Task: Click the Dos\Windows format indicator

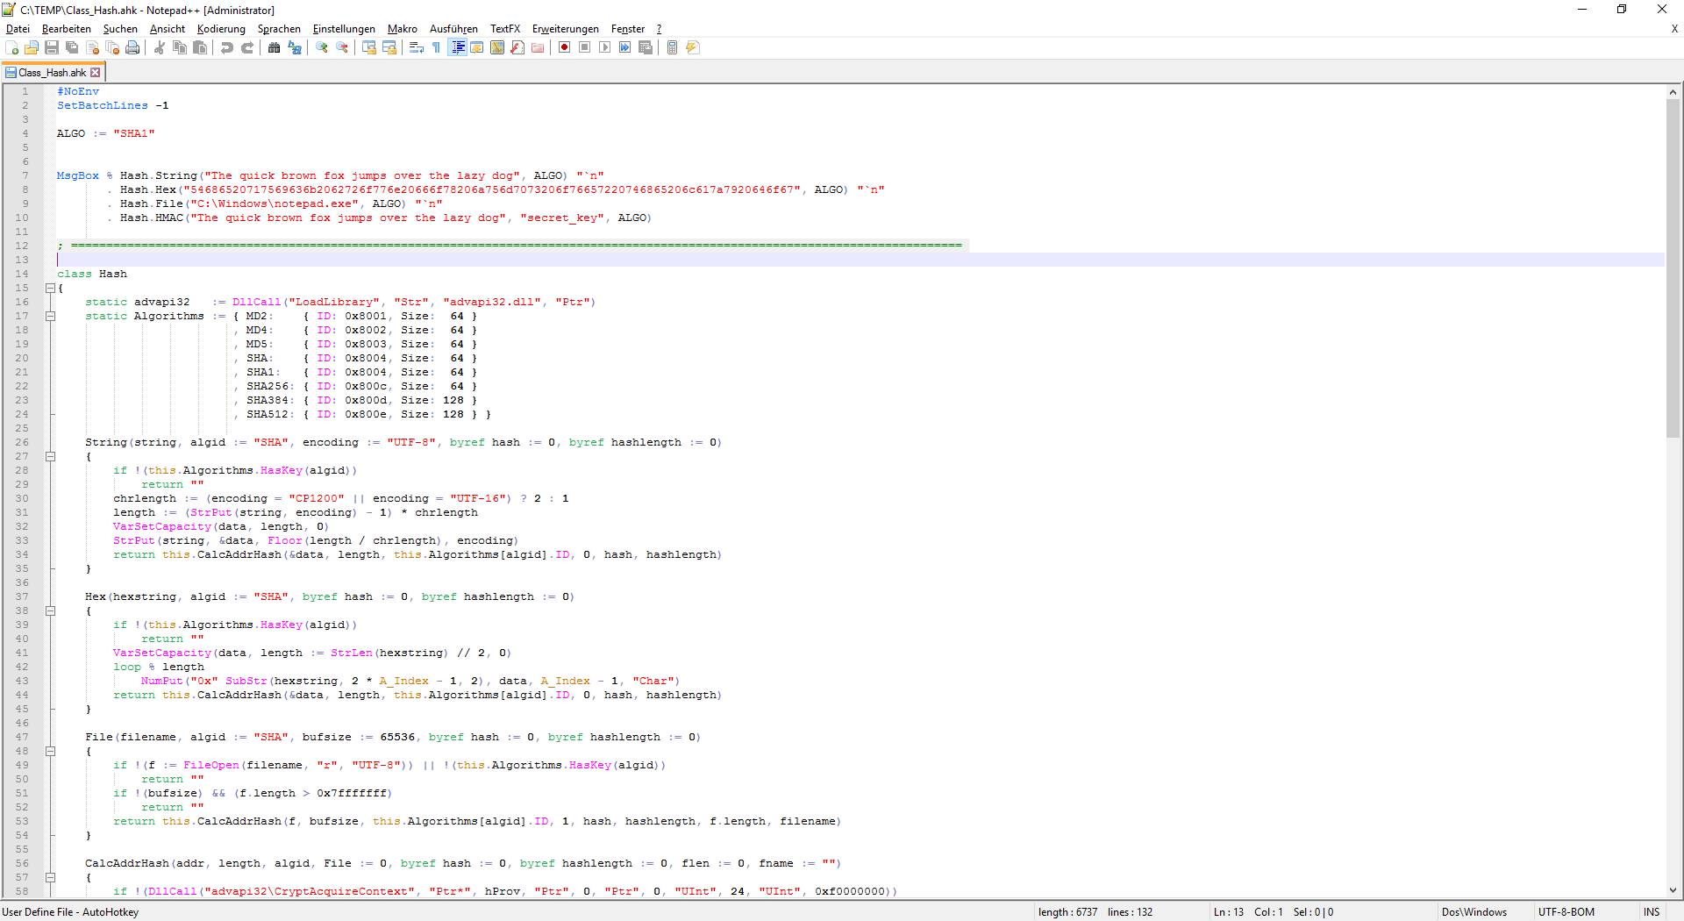Action: (x=1474, y=911)
